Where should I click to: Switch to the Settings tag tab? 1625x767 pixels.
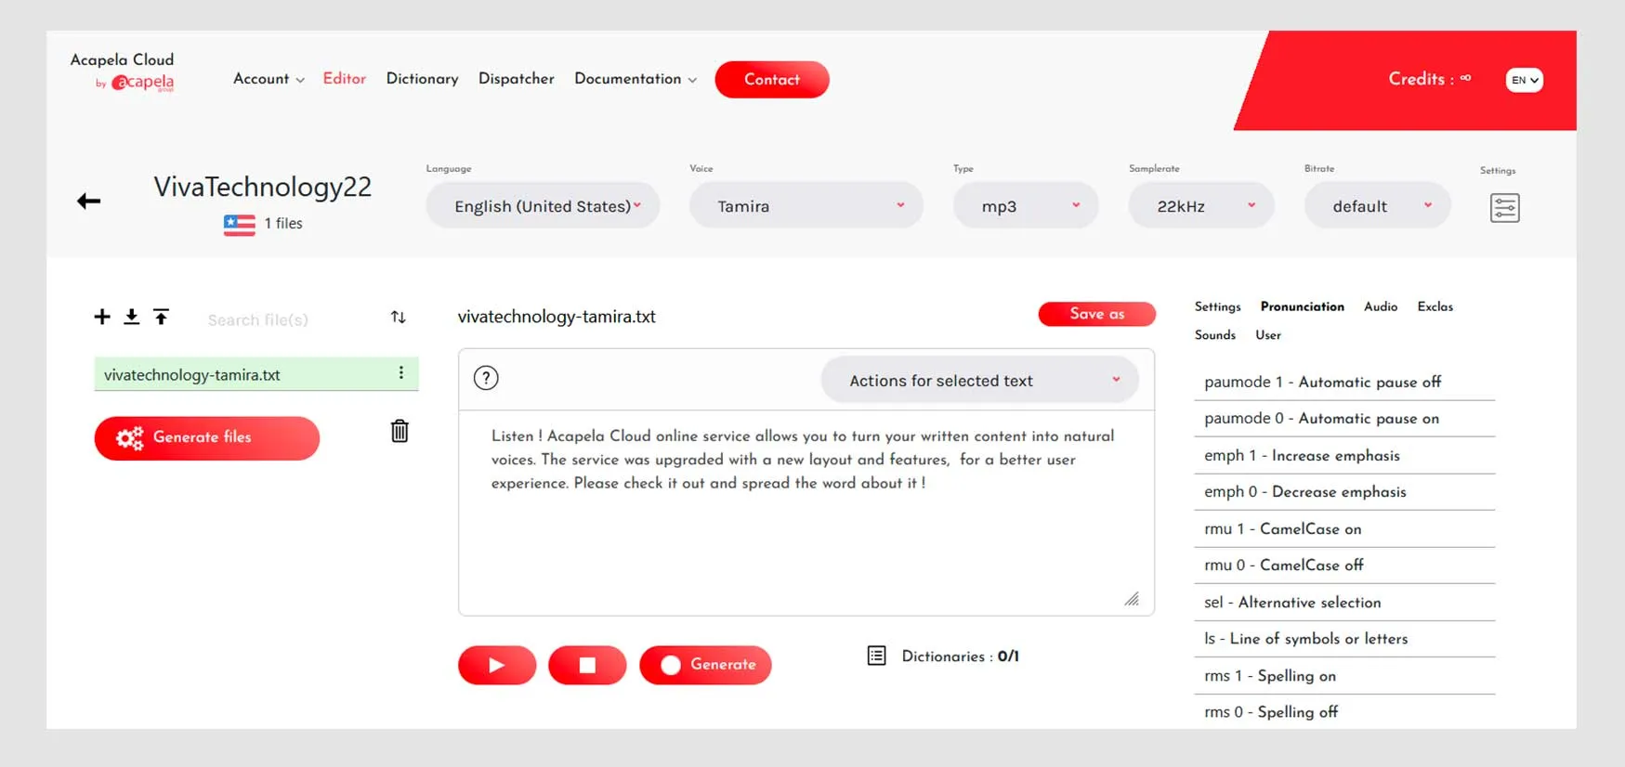pyautogui.click(x=1217, y=306)
